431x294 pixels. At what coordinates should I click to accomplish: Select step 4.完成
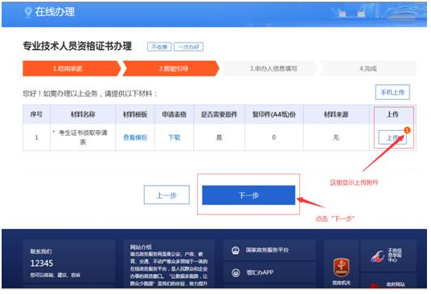point(368,68)
